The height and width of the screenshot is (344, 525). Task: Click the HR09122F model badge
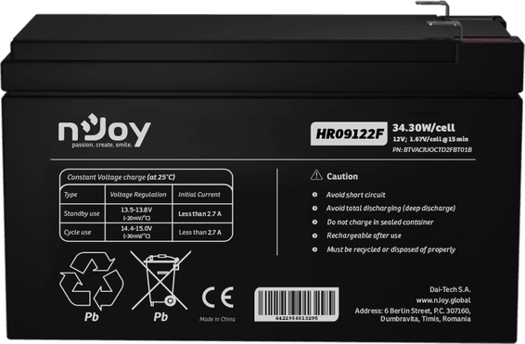(349, 134)
